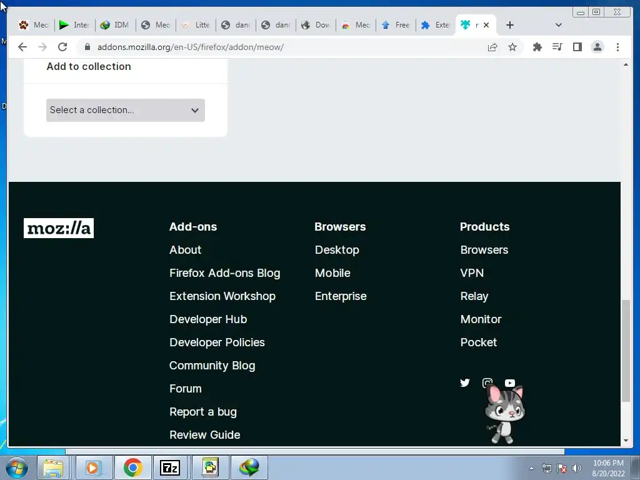640x480 pixels.
Task: Open the Mobile browsers link
Action: [332, 273]
